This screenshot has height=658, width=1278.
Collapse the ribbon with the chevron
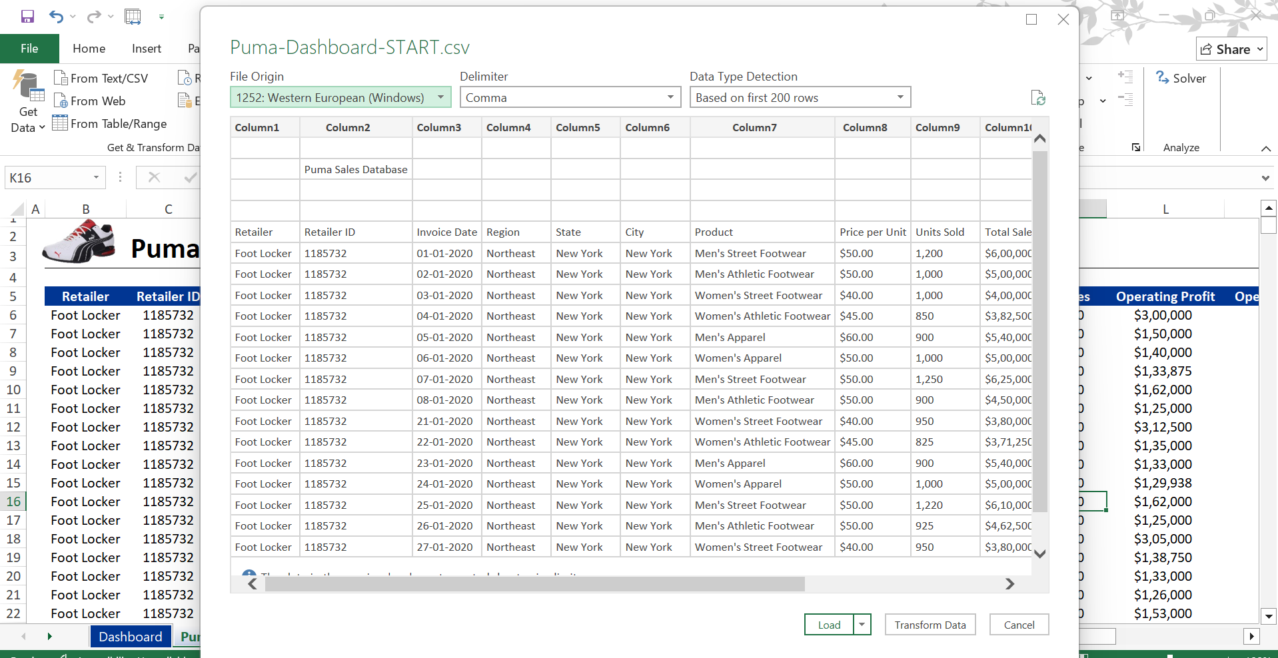(1265, 149)
